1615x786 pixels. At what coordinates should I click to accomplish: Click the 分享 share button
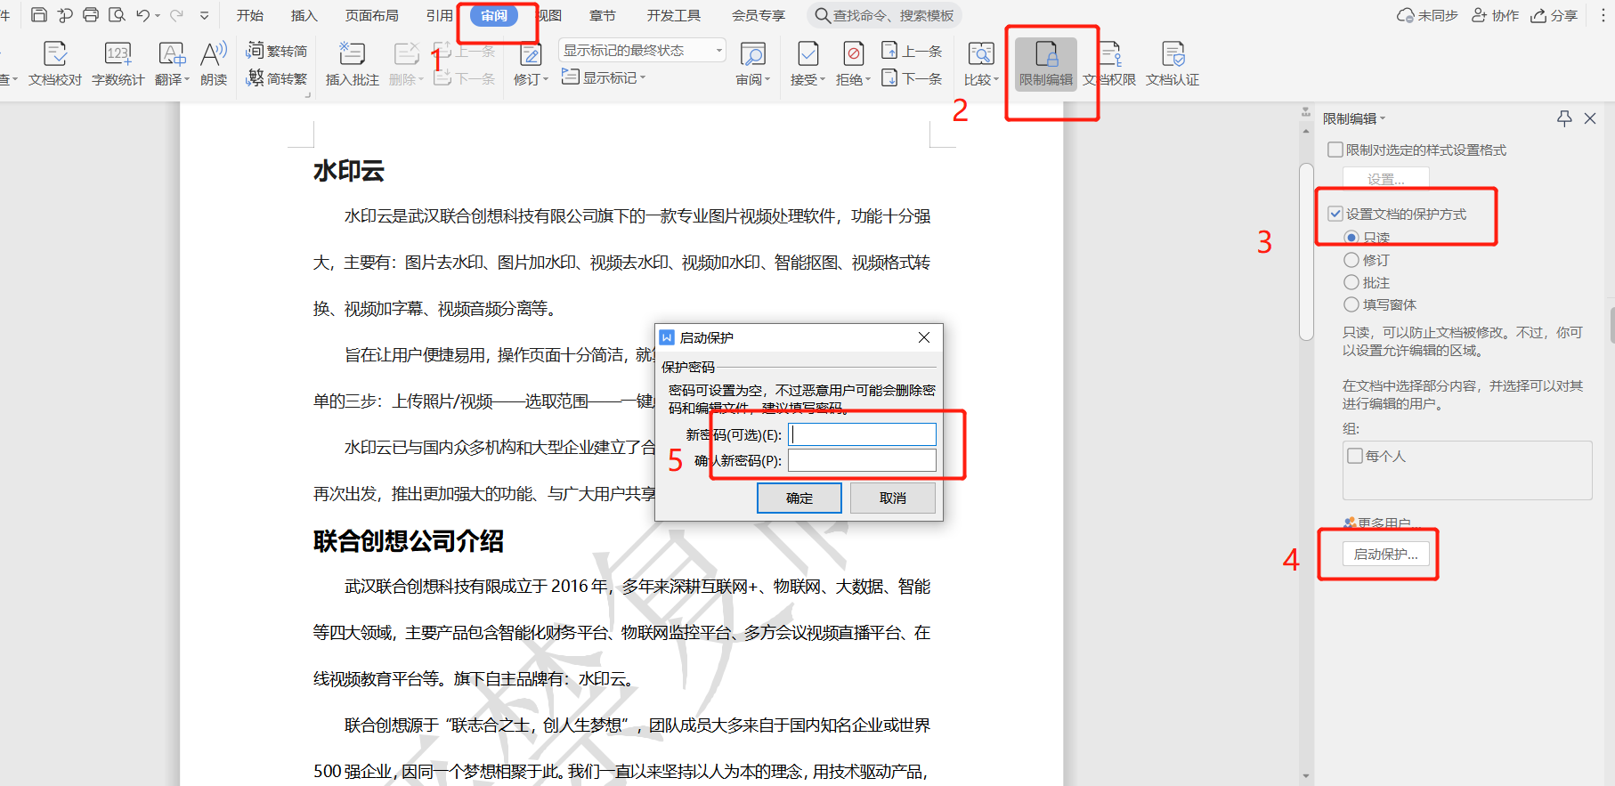coord(1554,15)
